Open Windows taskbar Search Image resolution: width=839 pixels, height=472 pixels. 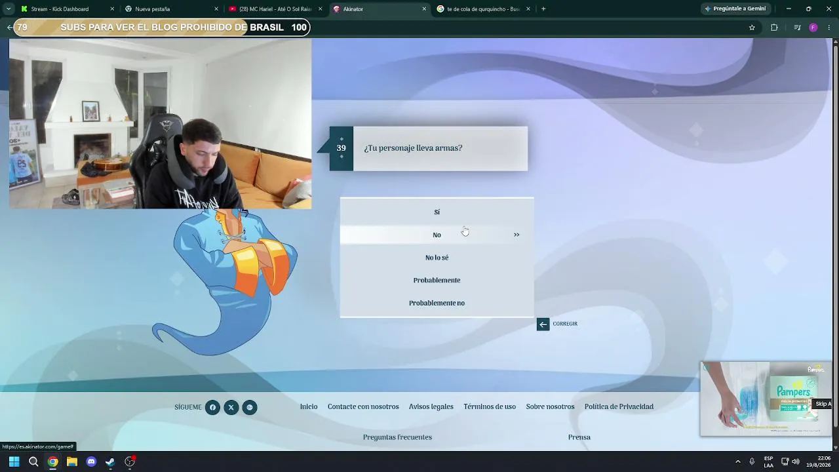coord(33,462)
